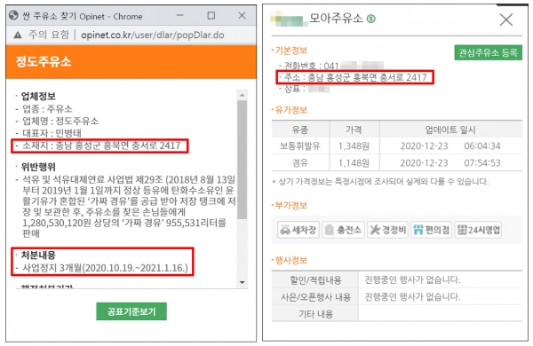
Task: Click the scrollbar up arrow in the popup
Action: (242, 96)
